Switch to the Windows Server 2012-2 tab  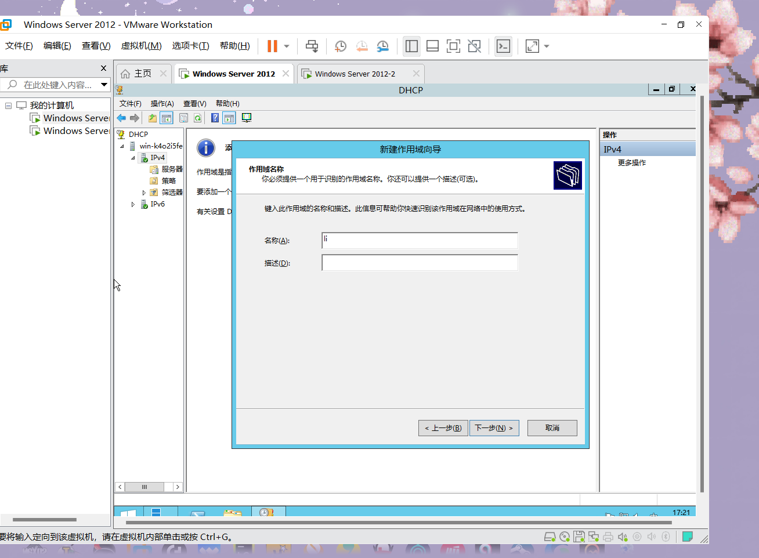tap(355, 74)
